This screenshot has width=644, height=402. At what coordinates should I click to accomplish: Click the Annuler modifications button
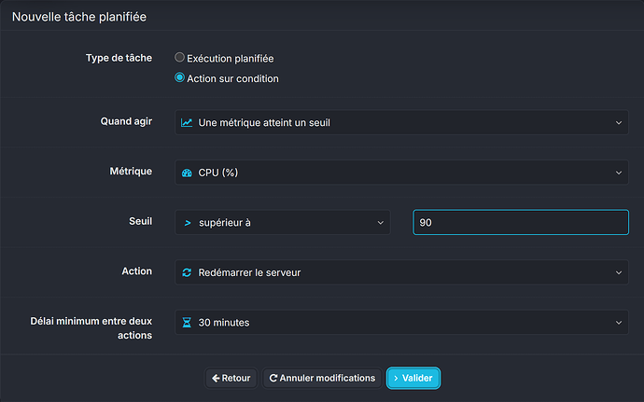click(322, 378)
